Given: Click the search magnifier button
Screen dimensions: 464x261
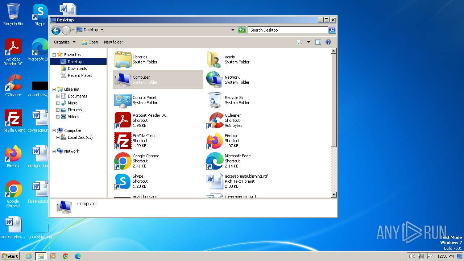Looking at the screenshot, I should 332,30.
